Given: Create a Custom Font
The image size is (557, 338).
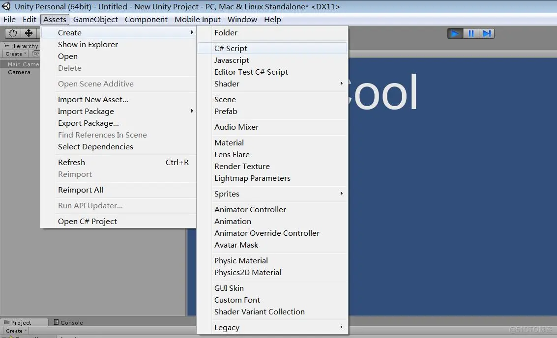Looking at the screenshot, I should [x=272, y=300].
